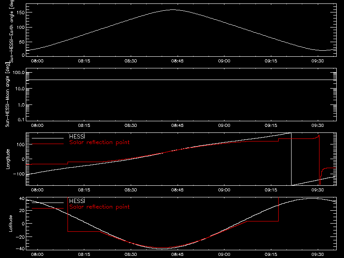Image resolution: width=344 pixels, height=258 pixels.
Task: Click the 0 tick label on Longitude plot
Action: pos(24,159)
